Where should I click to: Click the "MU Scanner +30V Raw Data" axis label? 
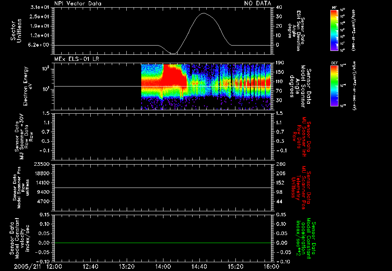coord(24,137)
